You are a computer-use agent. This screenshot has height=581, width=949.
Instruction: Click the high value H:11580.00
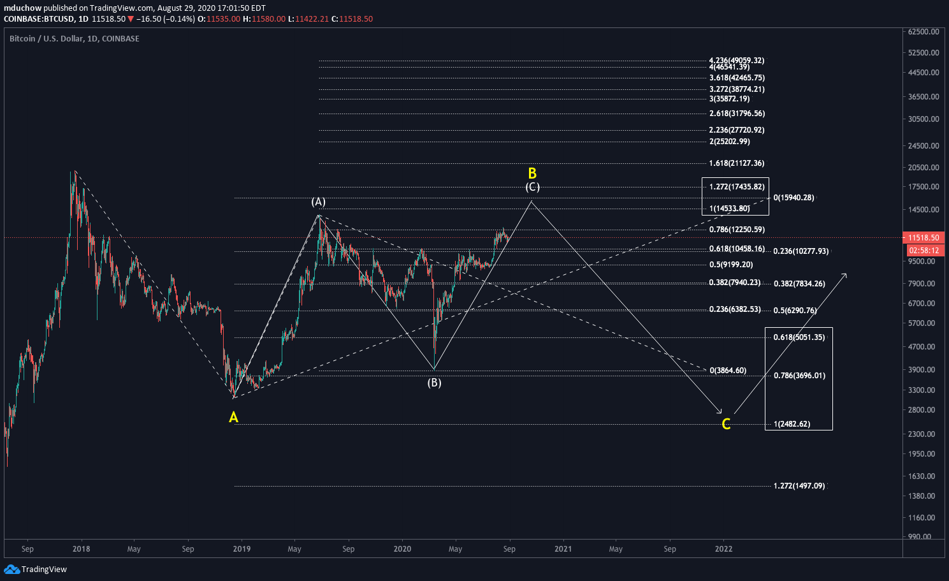click(264, 19)
